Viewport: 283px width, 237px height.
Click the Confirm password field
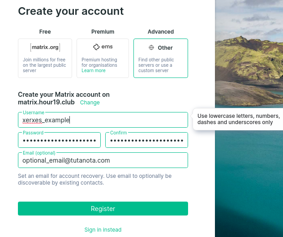point(146,140)
